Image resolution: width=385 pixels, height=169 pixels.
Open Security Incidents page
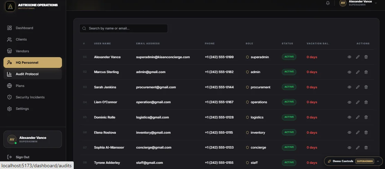(33, 97)
